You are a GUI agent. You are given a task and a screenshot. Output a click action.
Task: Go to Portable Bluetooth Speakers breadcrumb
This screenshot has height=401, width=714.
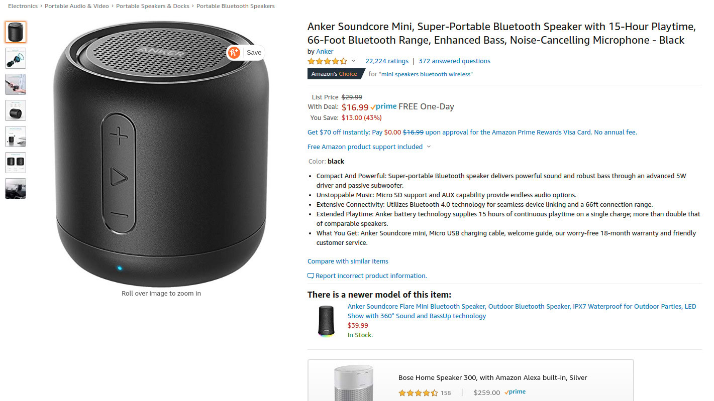(x=235, y=6)
